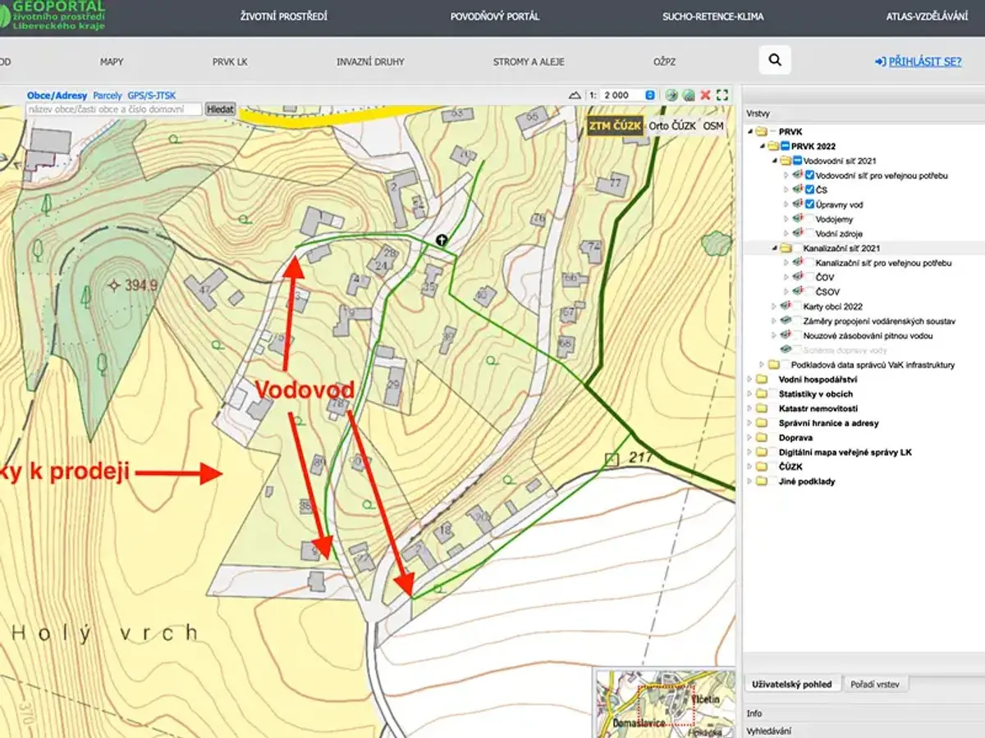This screenshot has height=738, width=985.
Task: Click the first globe icon in map toolbar
Action: point(671,95)
